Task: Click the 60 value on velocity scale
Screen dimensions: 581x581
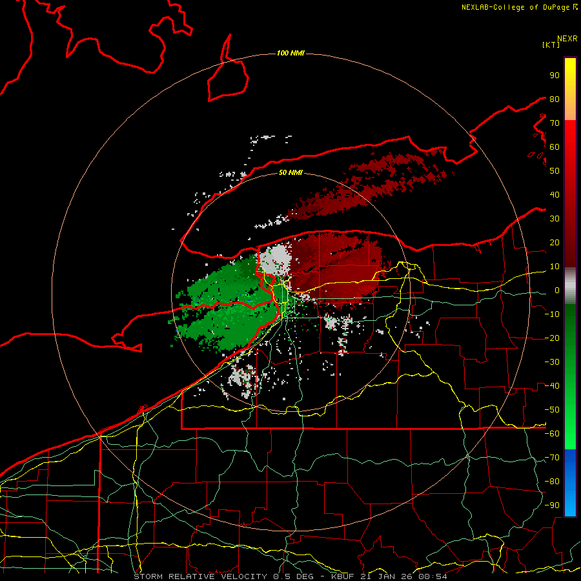Action: [x=555, y=147]
